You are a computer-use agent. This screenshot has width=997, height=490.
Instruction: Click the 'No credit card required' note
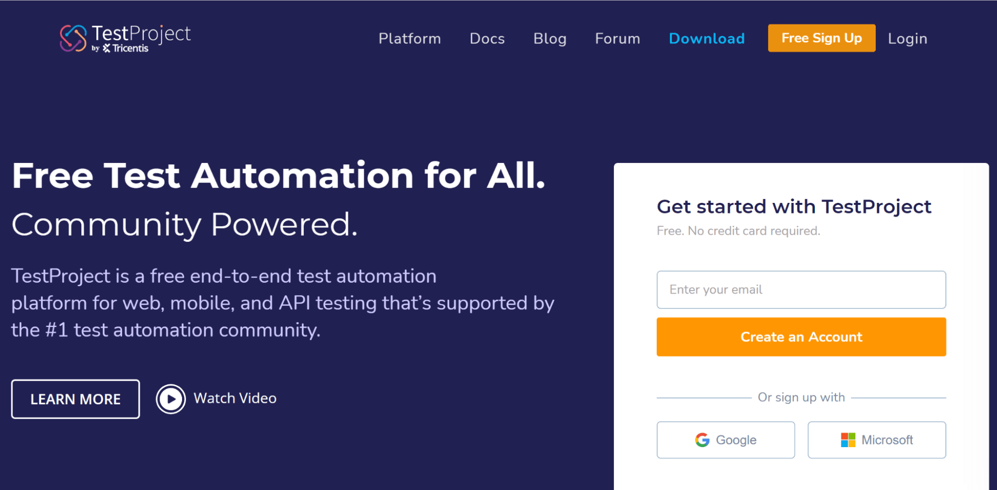(x=738, y=231)
